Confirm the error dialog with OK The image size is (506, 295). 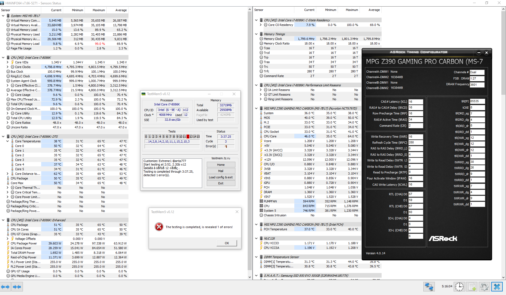tap(227, 243)
